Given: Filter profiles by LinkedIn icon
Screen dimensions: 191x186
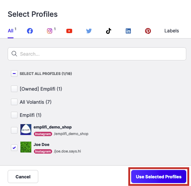Looking at the screenshot, I should pyautogui.click(x=128, y=31).
